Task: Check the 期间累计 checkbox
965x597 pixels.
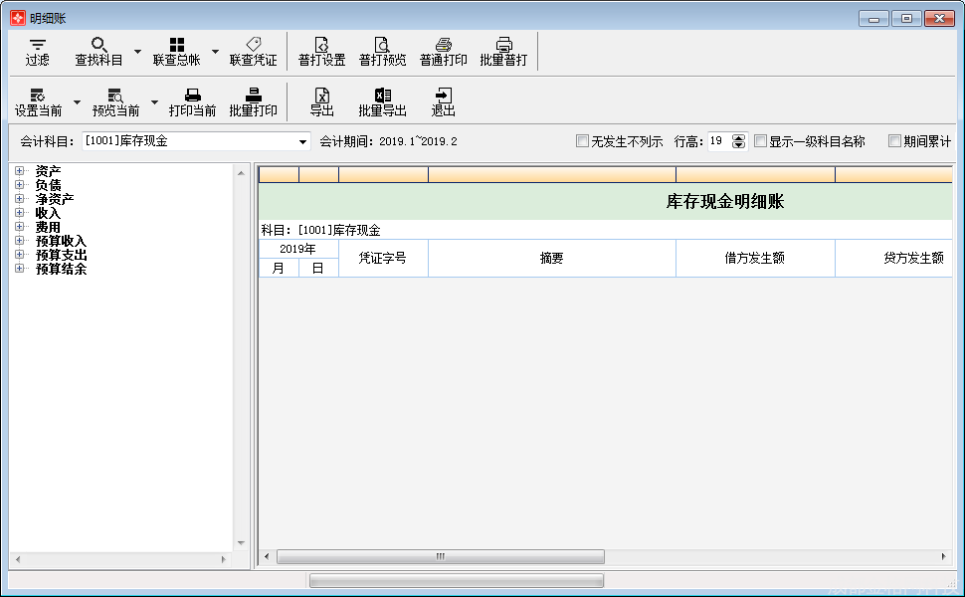Action: [895, 141]
